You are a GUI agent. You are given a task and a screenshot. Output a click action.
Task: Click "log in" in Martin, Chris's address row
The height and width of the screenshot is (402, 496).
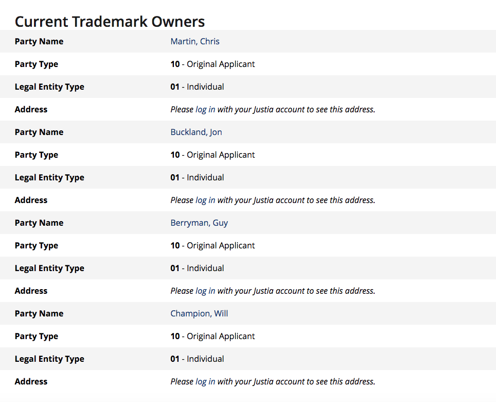pyautogui.click(x=205, y=109)
